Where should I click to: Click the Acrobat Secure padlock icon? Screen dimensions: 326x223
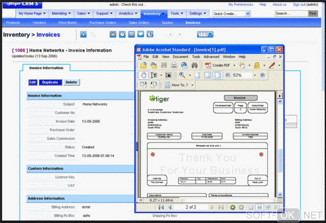257,65
